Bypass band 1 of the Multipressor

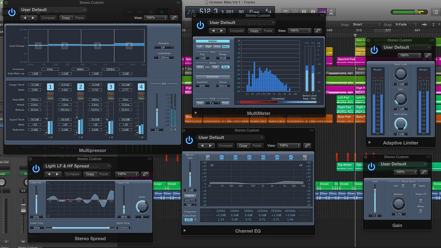[x=50, y=94]
